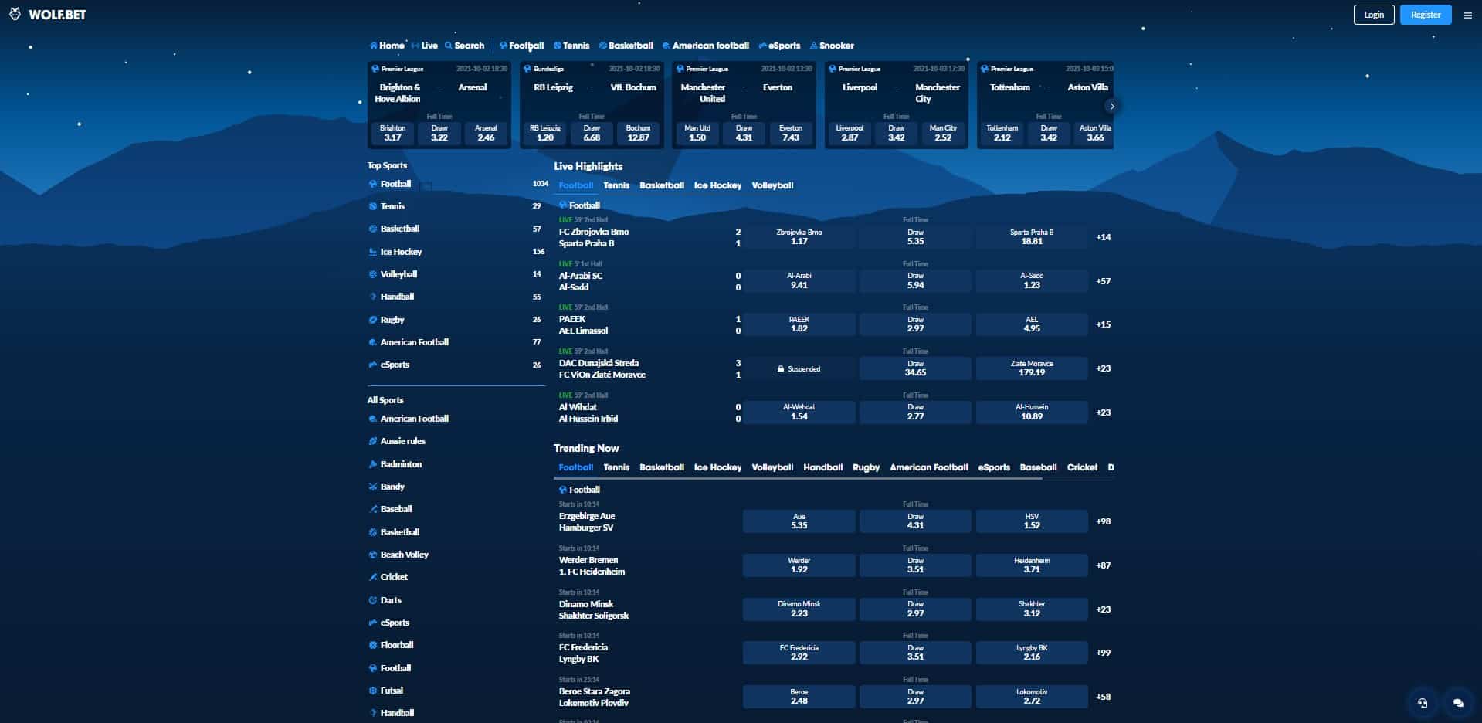1482x723 pixels.
Task: Expand +87 markets for Werder Bremen match
Action: (1104, 565)
